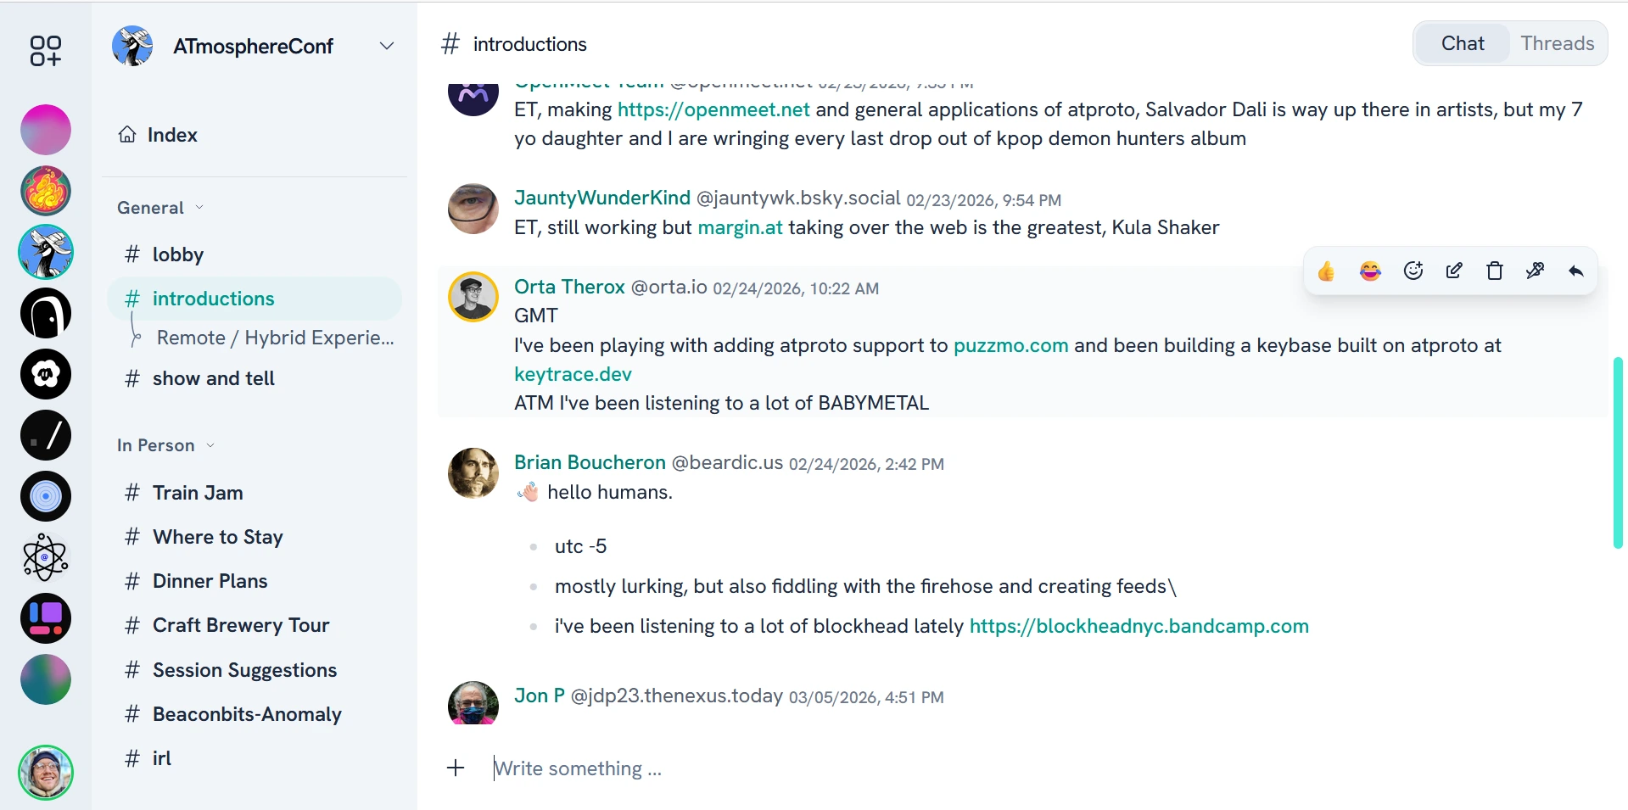Screen dimensions: 1628x810
Task: Collapse the General channel category
Action: pos(199,208)
